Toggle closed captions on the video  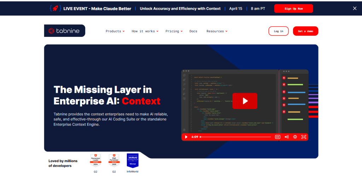(x=278, y=137)
